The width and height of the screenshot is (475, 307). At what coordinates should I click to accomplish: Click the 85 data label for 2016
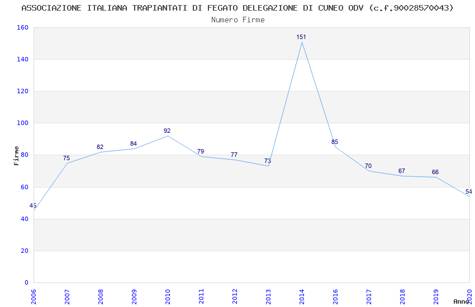tap(334, 142)
